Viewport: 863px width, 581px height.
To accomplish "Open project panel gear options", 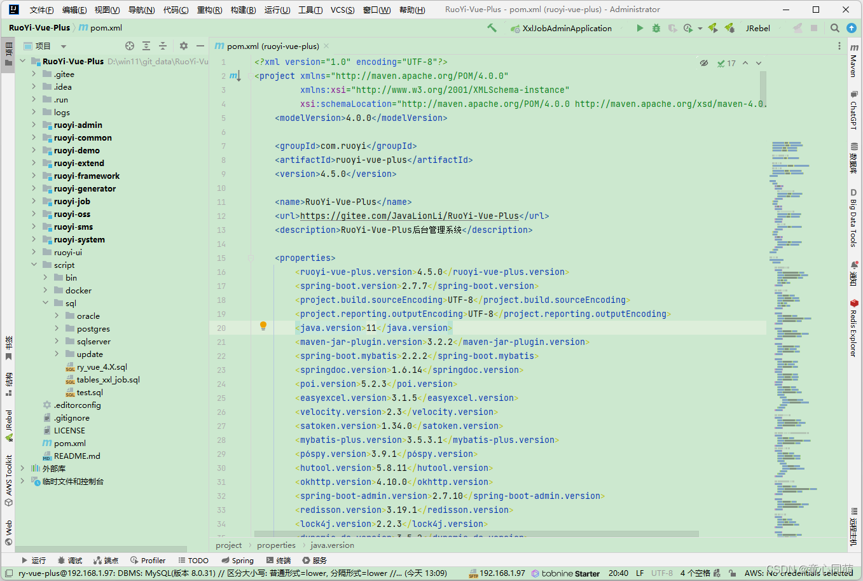I will click(x=184, y=46).
